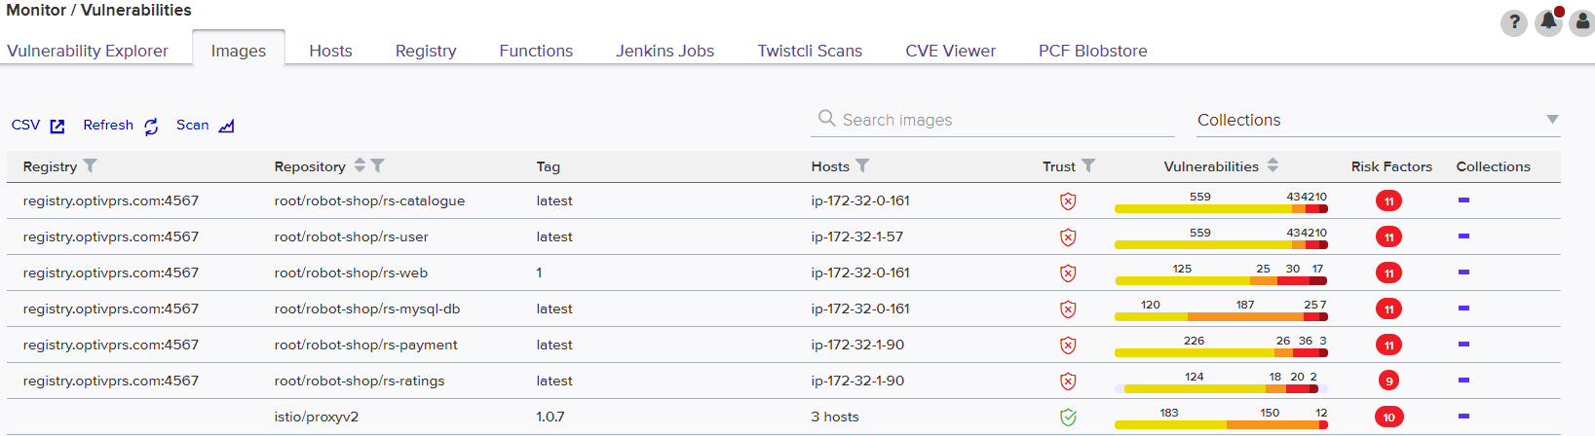
Task: Expand the Collections dropdown
Action: coord(1552,120)
